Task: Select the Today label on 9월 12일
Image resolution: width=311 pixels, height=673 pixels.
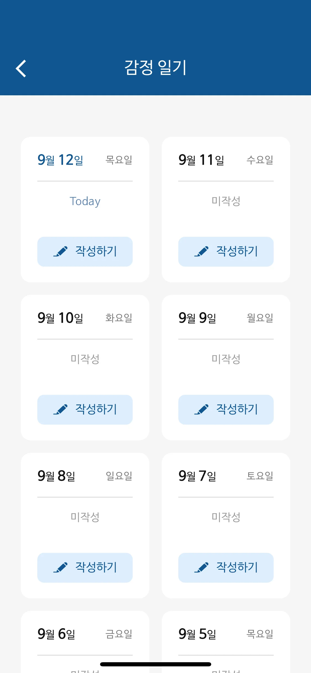Action: pos(85,201)
